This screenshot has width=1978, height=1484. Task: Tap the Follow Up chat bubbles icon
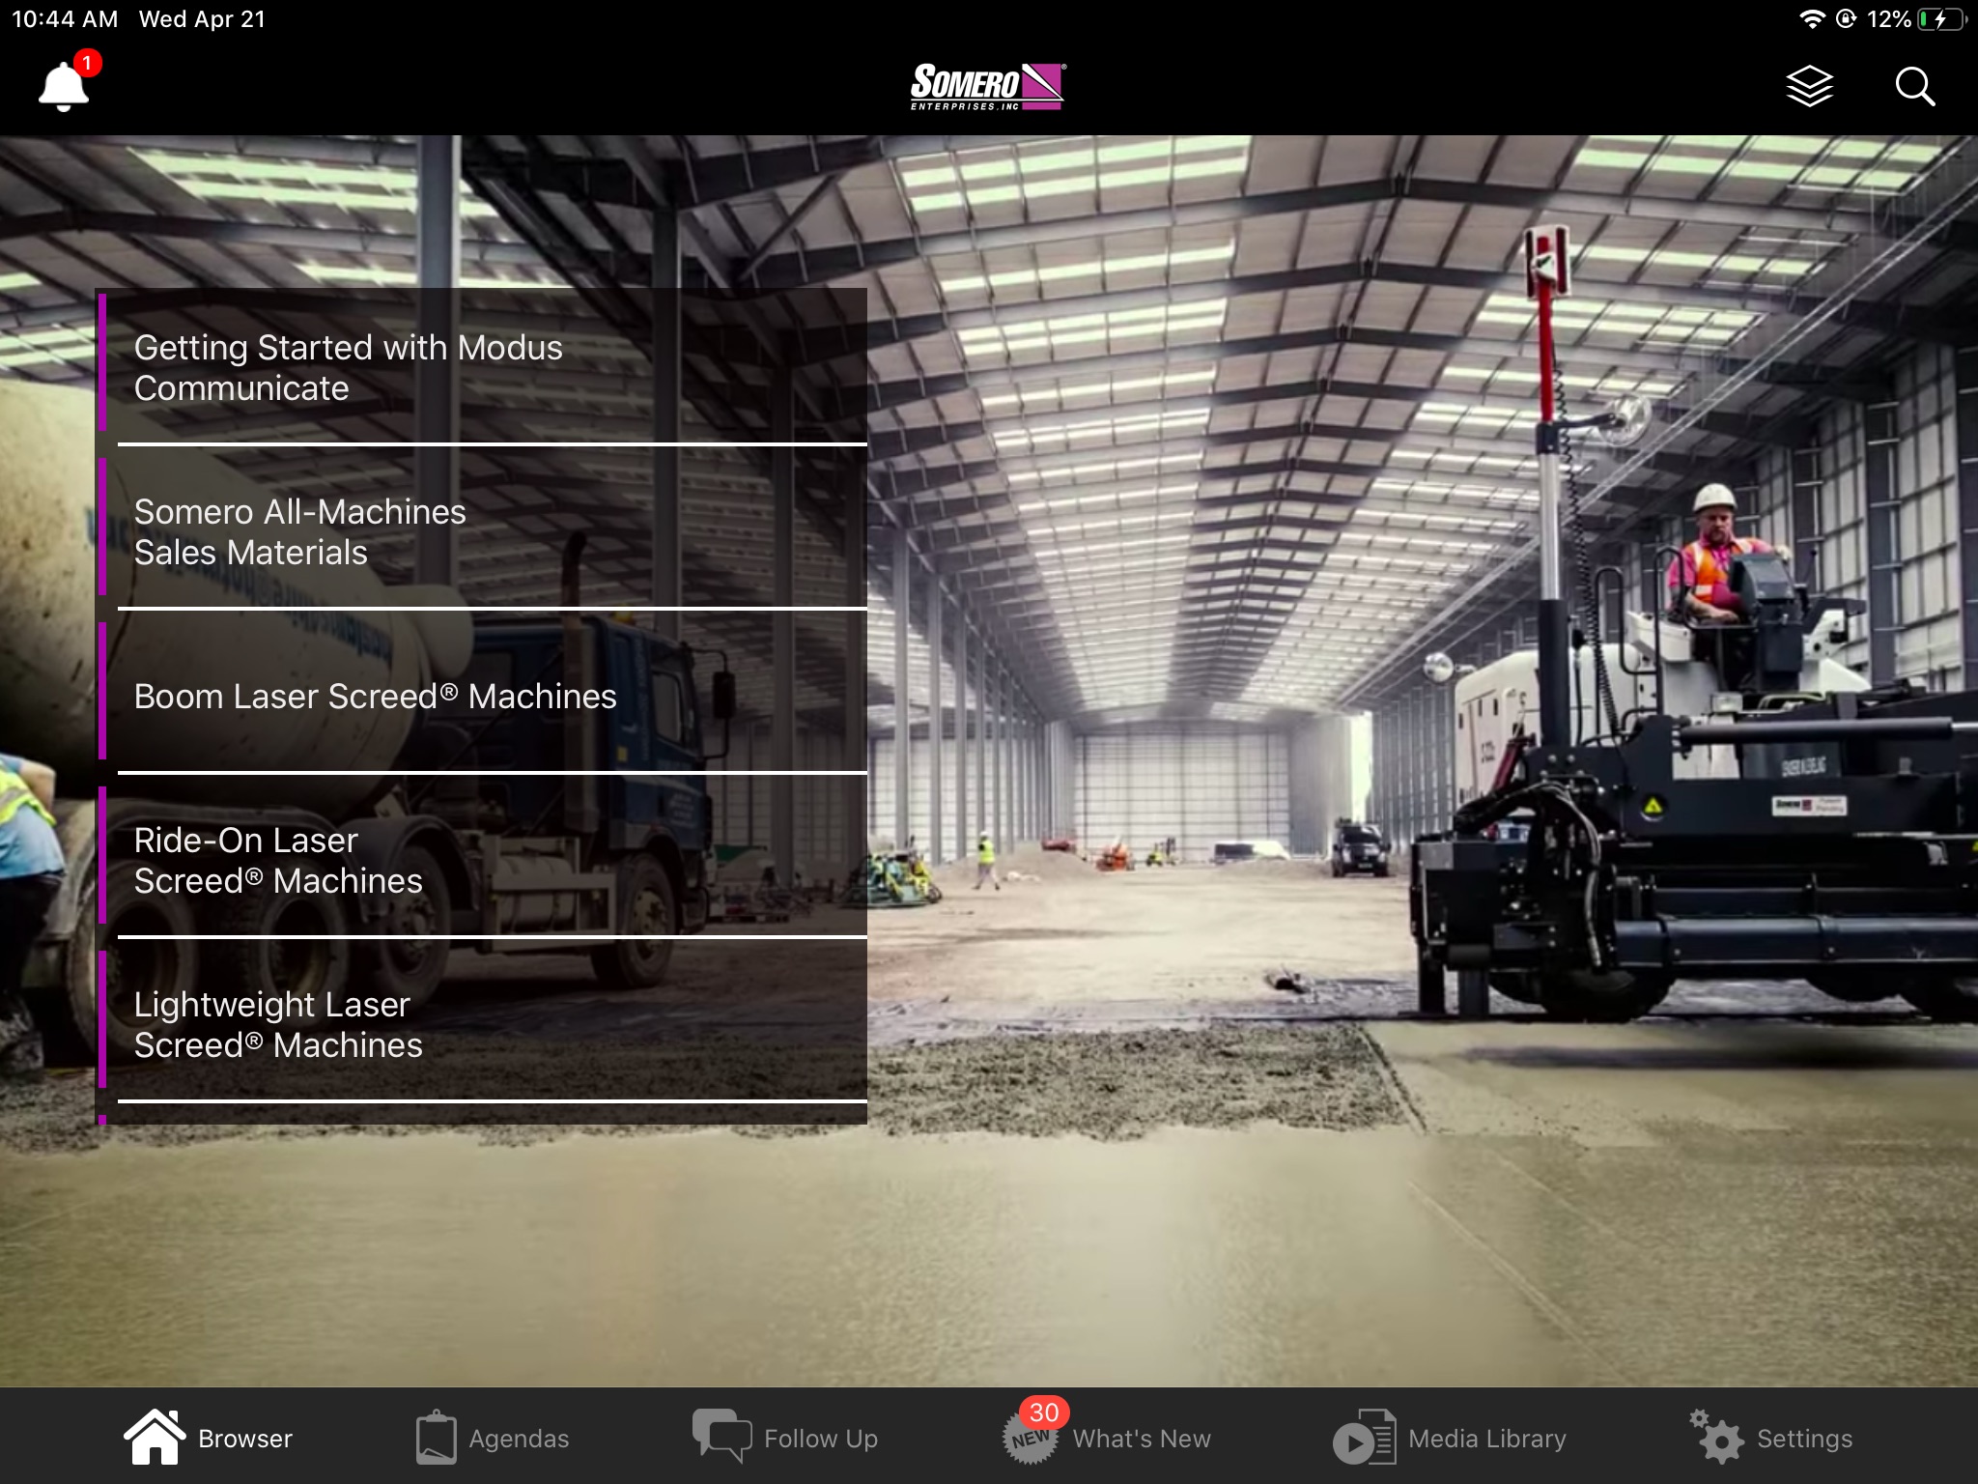pyautogui.click(x=721, y=1437)
